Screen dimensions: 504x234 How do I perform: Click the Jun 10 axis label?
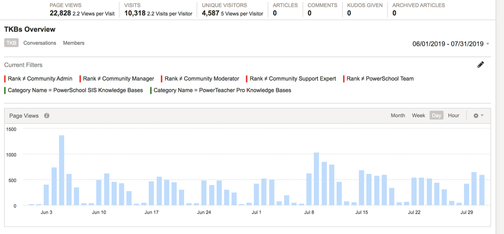tap(99, 212)
